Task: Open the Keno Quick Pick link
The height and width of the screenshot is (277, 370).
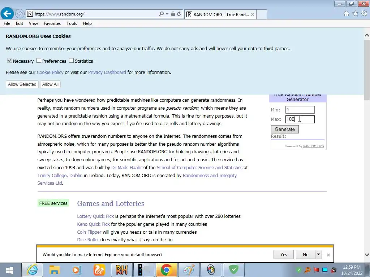Action: point(94,224)
